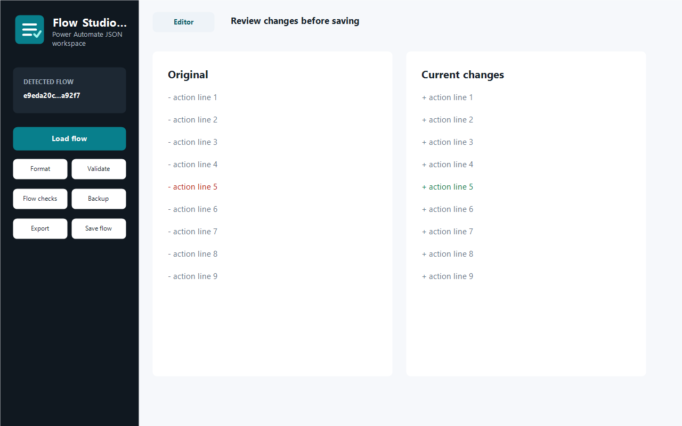Image resolution: width=682 pixels, height=426 pixels.
Task: Select '- action line 7' in Original
Action: coord(193,232)
